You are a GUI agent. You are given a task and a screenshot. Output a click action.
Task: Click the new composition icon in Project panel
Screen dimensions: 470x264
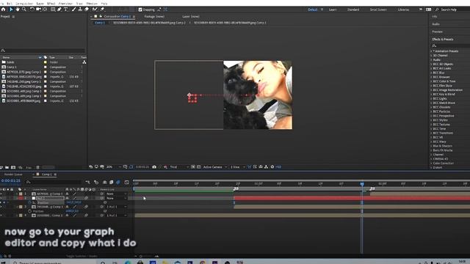click(13, 167)
